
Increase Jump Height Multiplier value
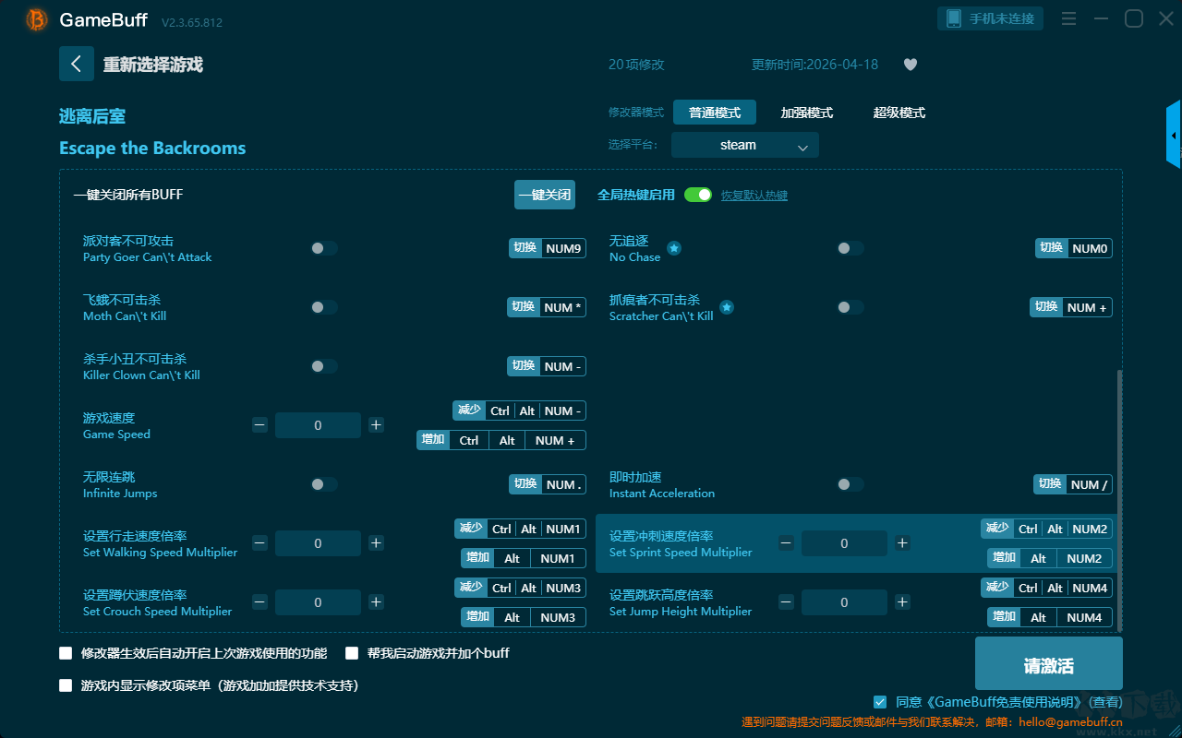[902, 602]
